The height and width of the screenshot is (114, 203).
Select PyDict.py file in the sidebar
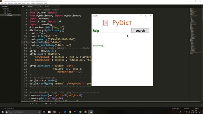[9, 15]
